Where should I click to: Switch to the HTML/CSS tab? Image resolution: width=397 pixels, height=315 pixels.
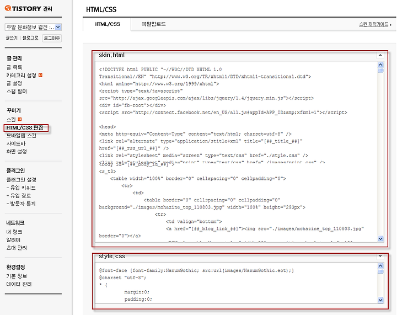tap(107, 24)
